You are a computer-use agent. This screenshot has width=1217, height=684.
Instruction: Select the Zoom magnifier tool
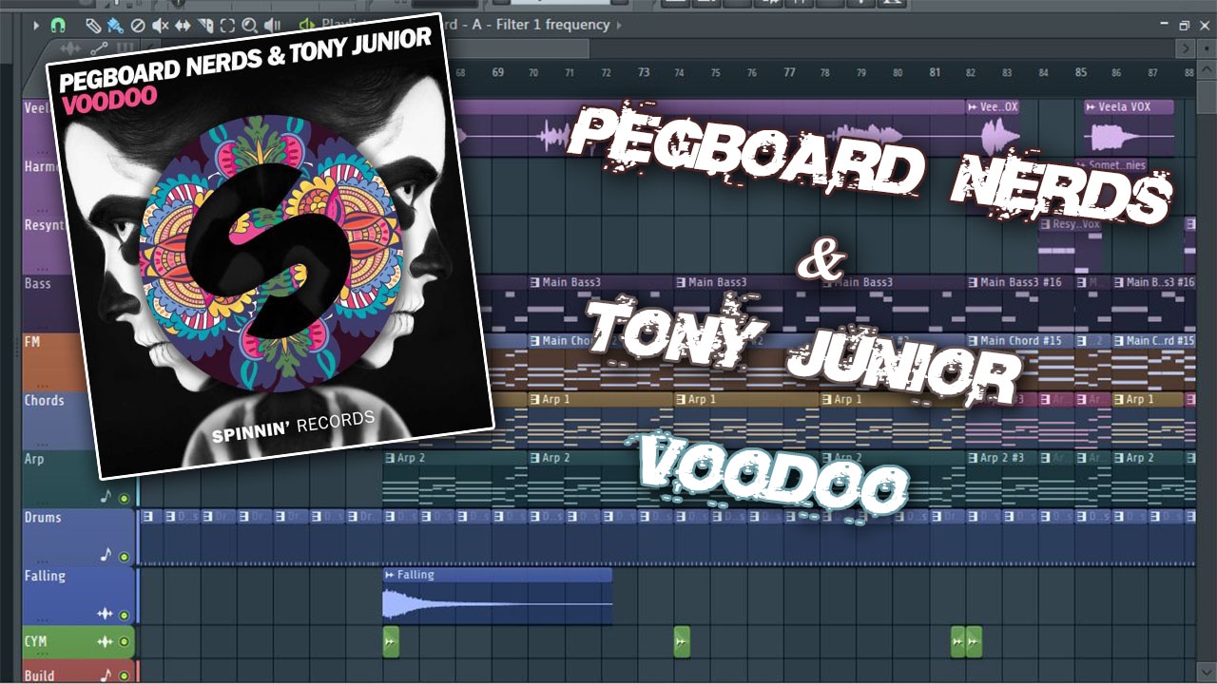pyautogui.click(x=249, y=26)
